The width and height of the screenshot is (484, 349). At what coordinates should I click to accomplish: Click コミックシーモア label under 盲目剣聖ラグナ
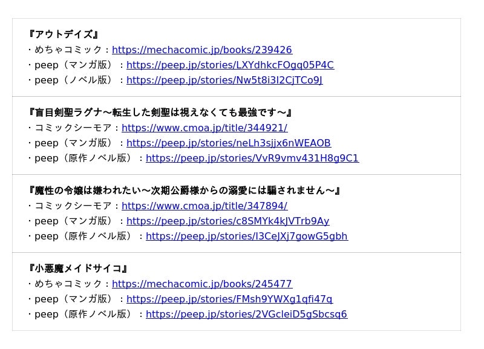pyautogui.click(x=73, y=128)
